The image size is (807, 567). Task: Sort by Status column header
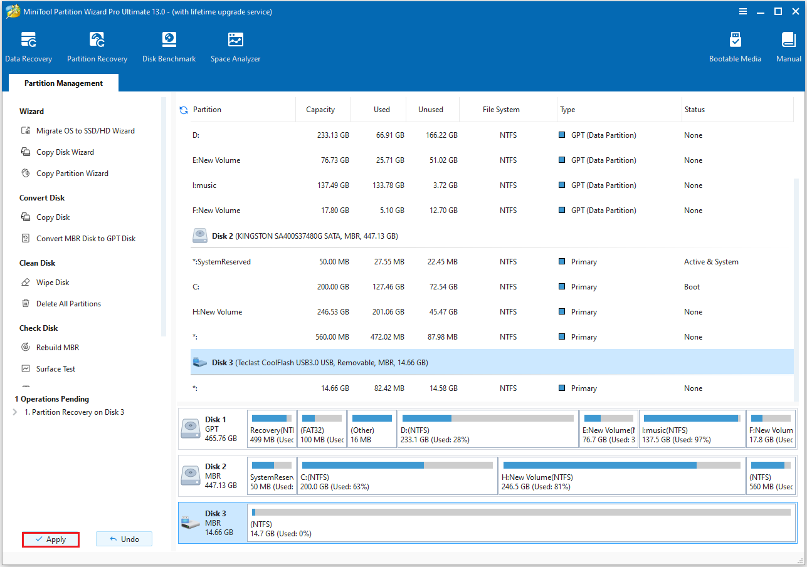tap(695, 110)
